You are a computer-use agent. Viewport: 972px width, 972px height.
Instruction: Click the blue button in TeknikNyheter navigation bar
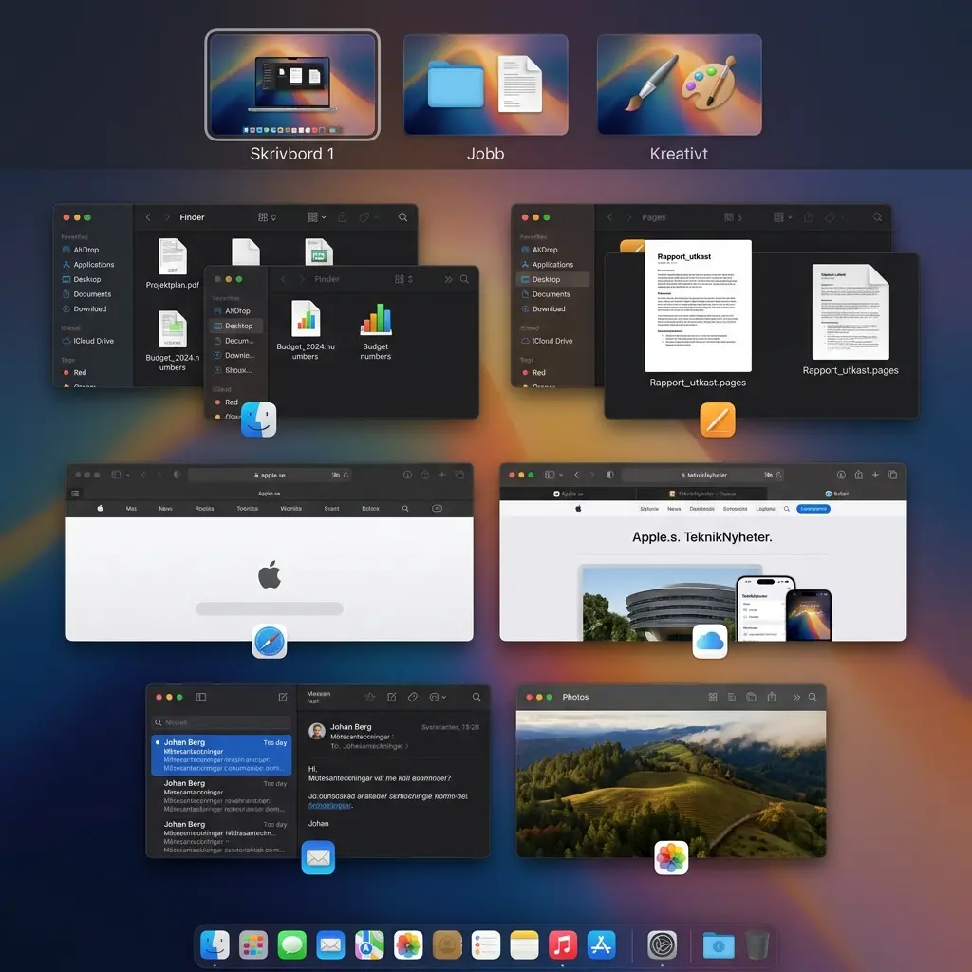point(813,509)
